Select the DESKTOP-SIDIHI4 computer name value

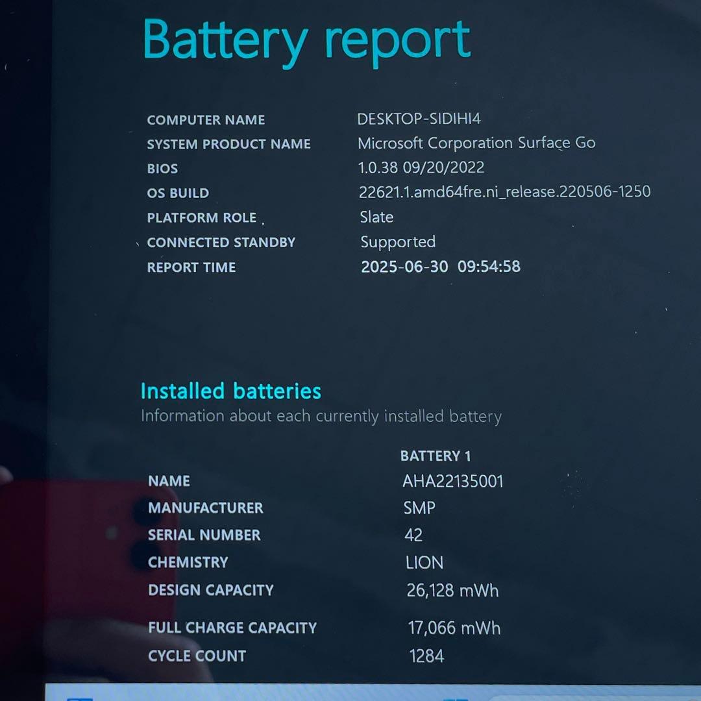click(419, 119)
